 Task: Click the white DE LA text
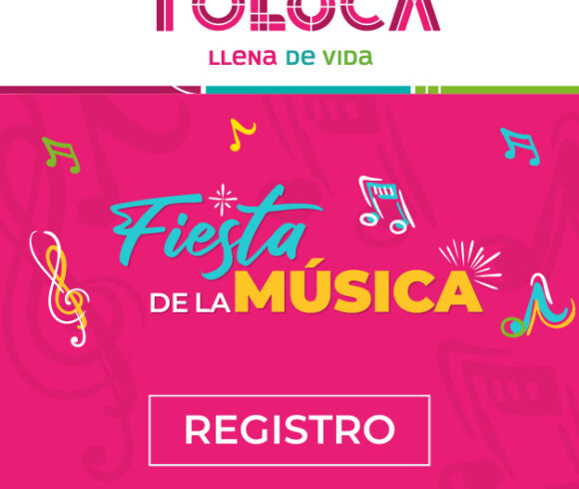tap(190, 303)
